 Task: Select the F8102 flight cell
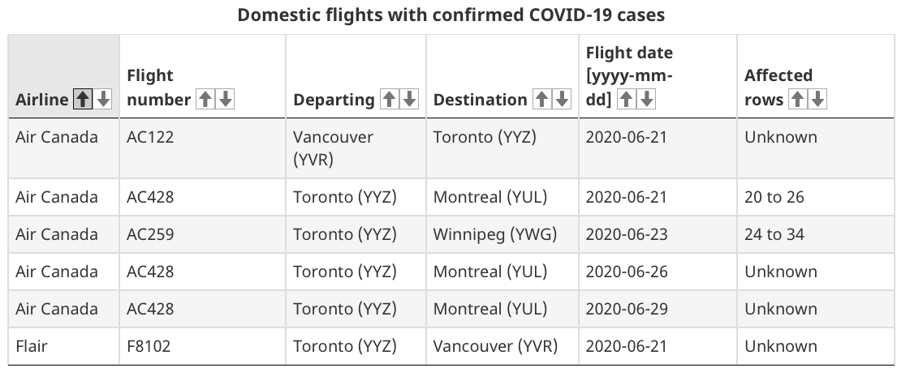tap(203, 346)
